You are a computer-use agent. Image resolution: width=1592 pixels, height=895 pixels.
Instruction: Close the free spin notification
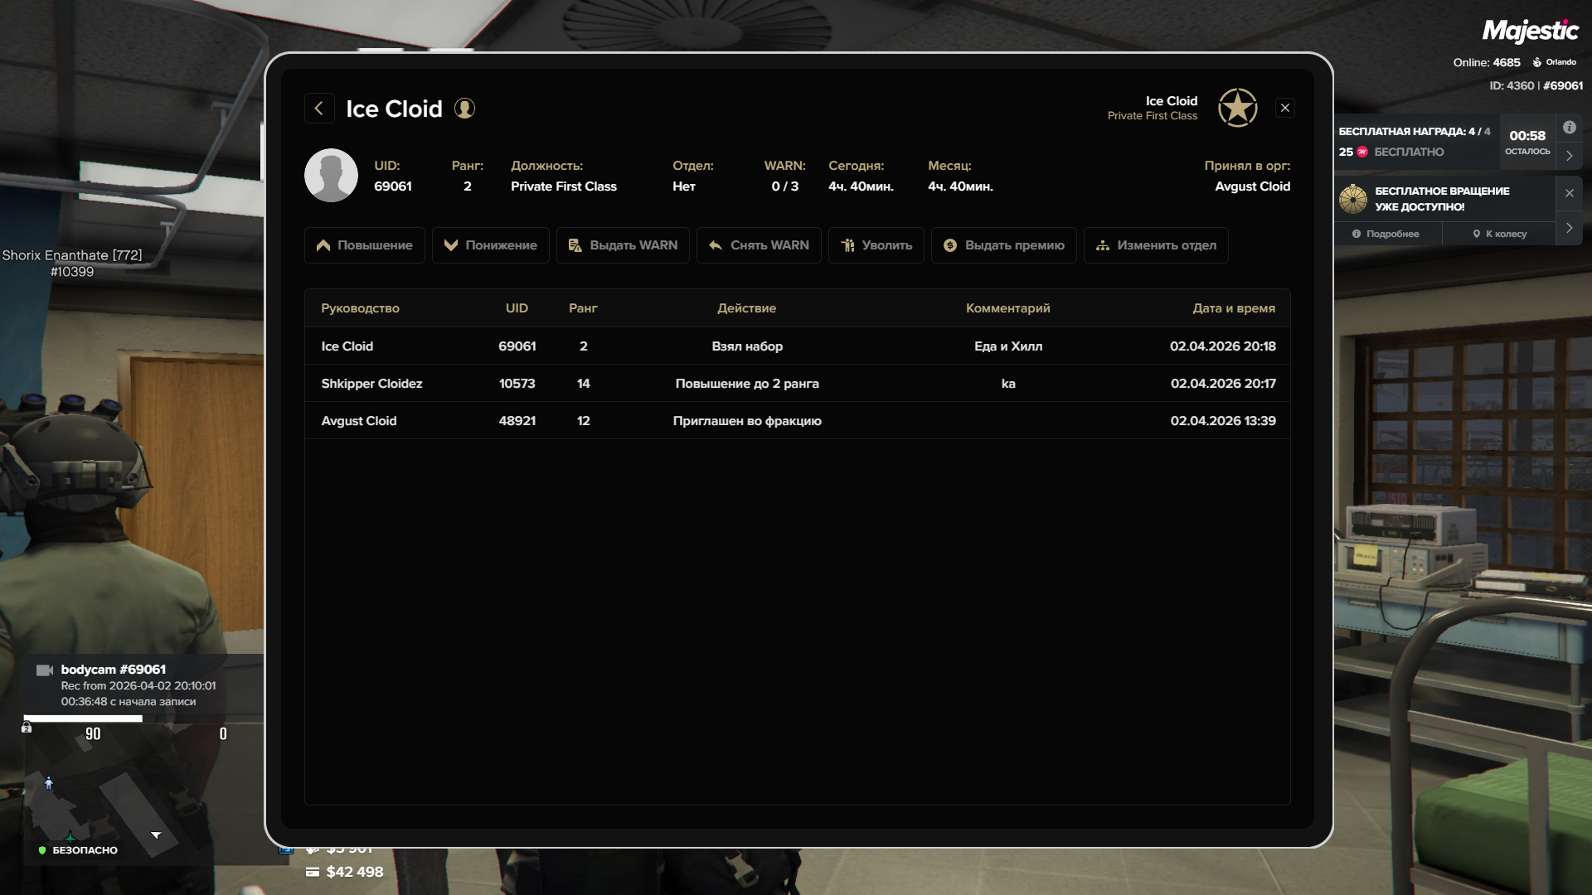coord(1569,193)
